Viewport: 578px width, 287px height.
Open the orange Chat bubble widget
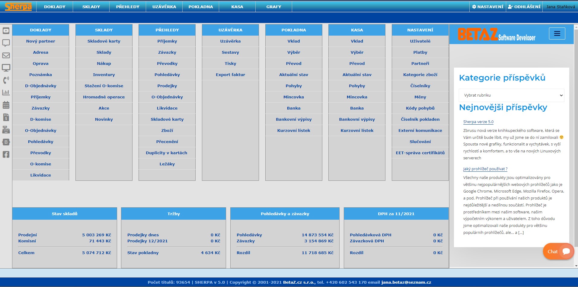[558, 251]
